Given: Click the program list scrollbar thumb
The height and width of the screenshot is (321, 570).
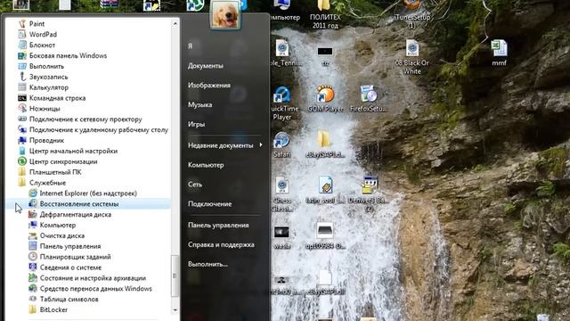Looking at the screenshot, I should 175,276.
